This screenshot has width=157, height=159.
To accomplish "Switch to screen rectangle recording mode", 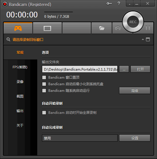I will 47,28.
